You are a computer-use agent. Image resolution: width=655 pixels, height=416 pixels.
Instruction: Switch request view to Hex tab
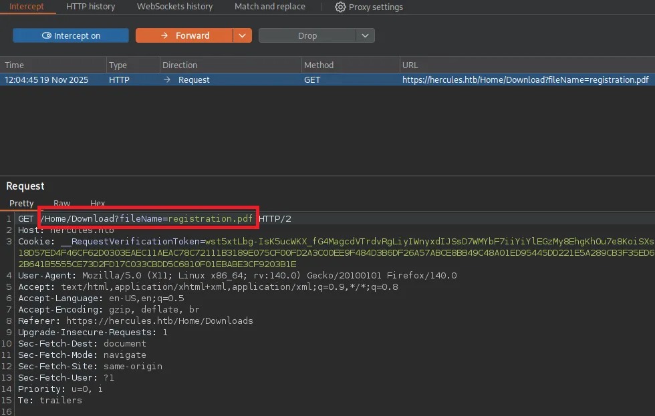coord(98,203)
